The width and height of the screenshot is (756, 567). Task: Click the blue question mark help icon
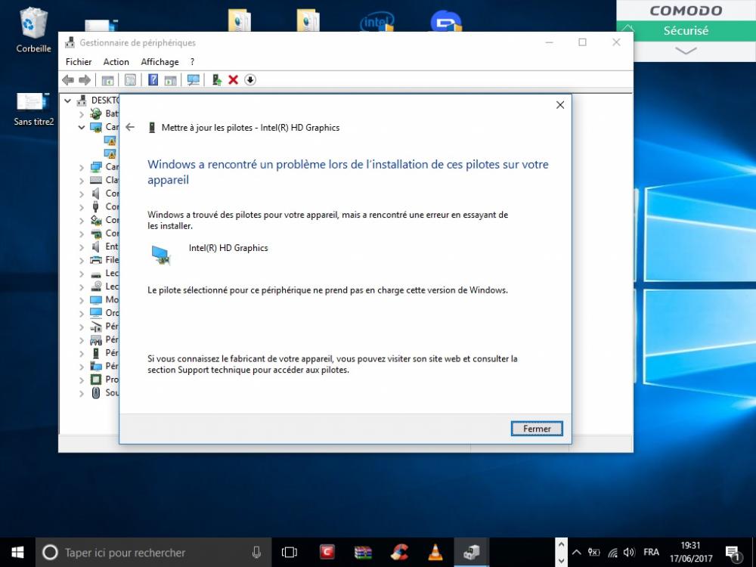tap(153, 80)
